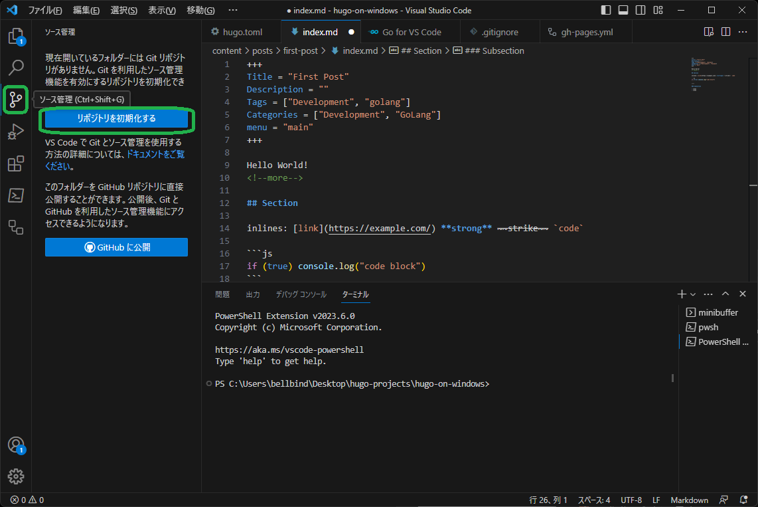Select ## Section in the breadcrumb
This screenshot has width=758, height=507.
(x=416, y=51)
